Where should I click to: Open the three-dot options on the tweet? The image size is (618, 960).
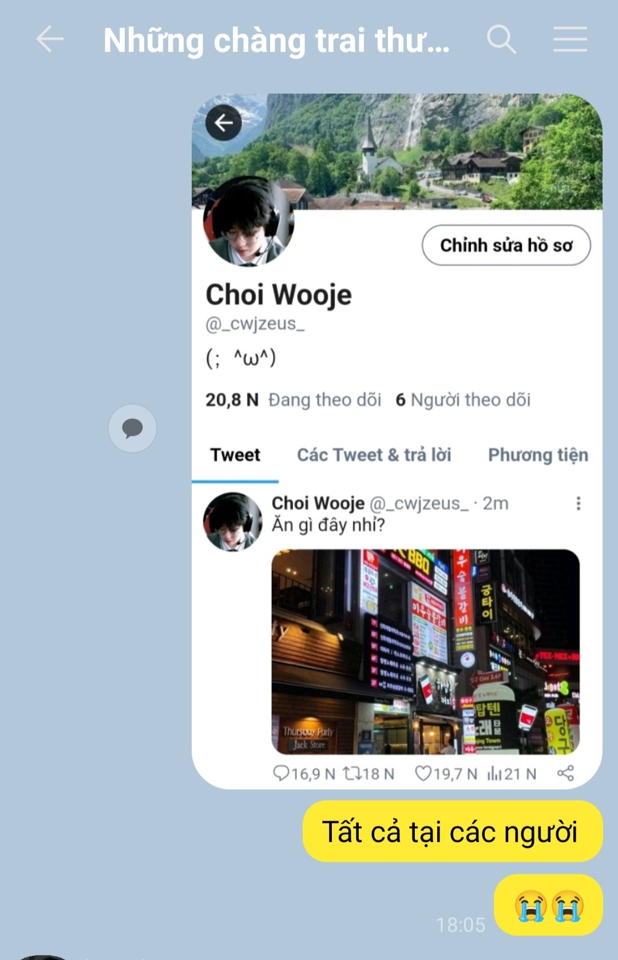(x=579, y=503)
